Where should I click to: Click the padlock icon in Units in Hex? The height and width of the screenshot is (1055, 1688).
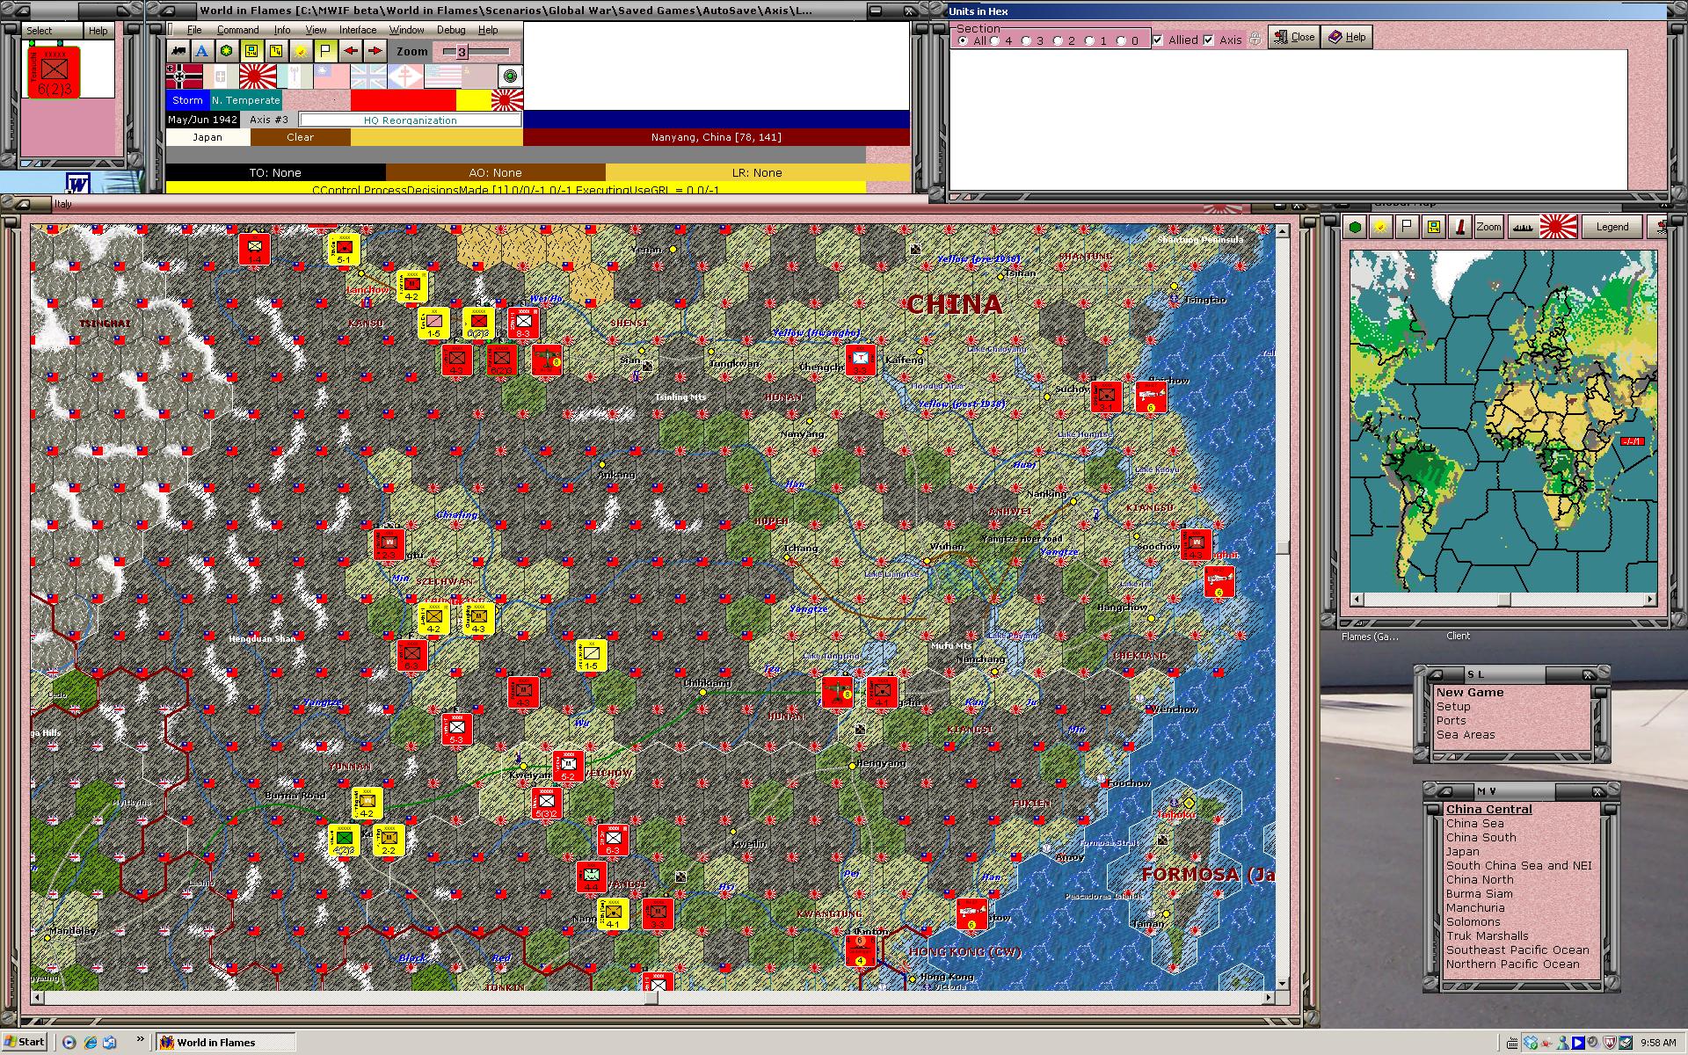(1255, 39)
